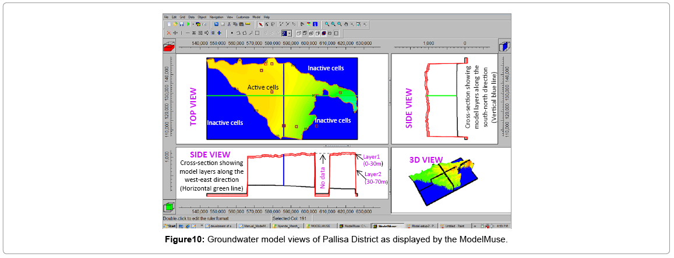
Task: Toggle the first 3D cube view button
Action: 299,33
